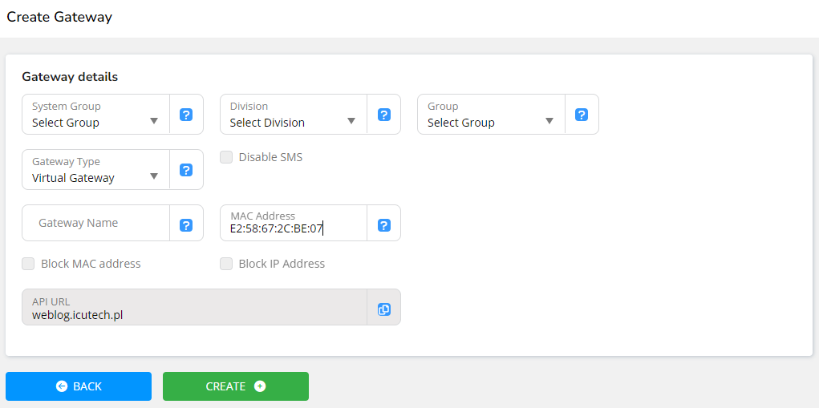Check the Block IP Address option
This screenshot has height=408, width=819.
(x=226, y=264)
